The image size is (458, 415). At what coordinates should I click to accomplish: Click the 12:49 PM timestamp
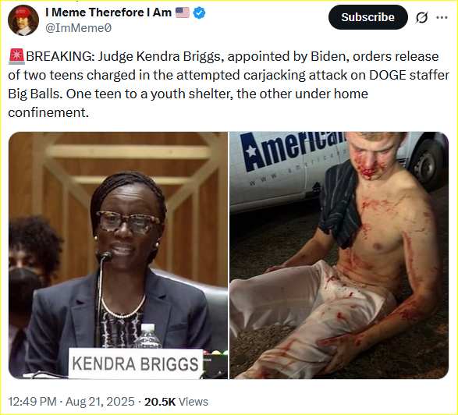coord(32,402)
